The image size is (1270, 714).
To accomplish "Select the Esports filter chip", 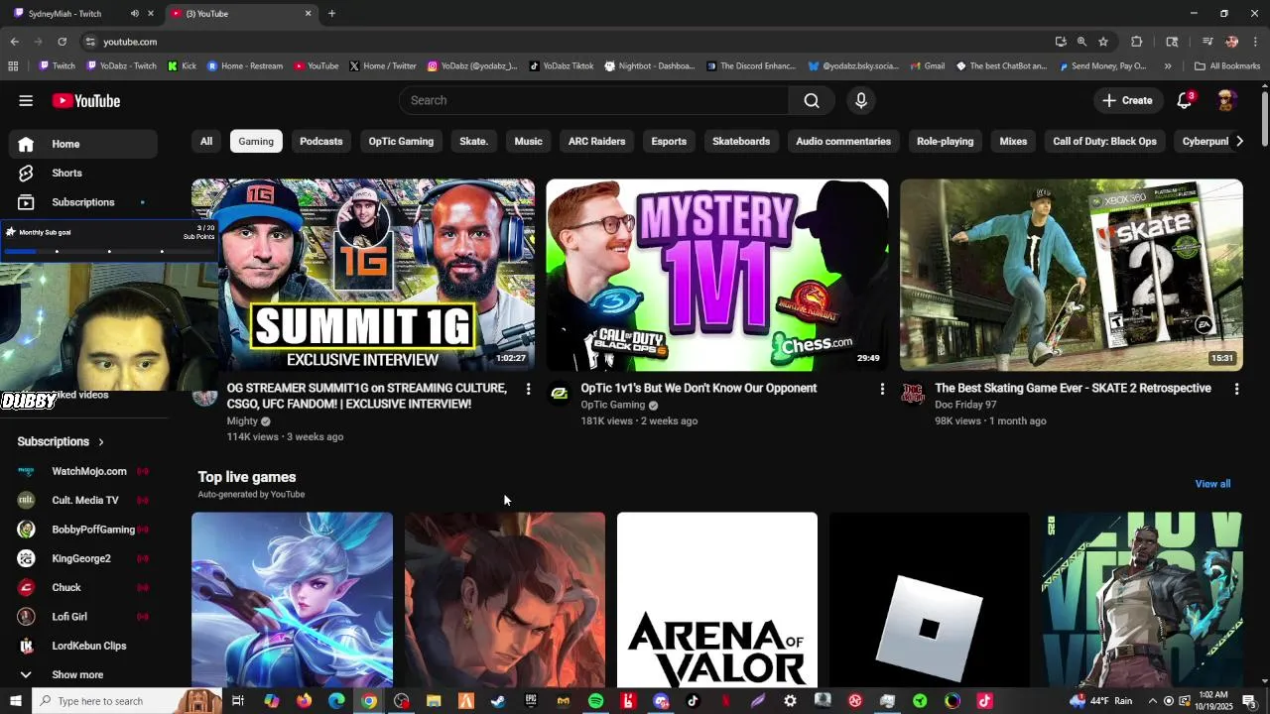I will point(669,141).
